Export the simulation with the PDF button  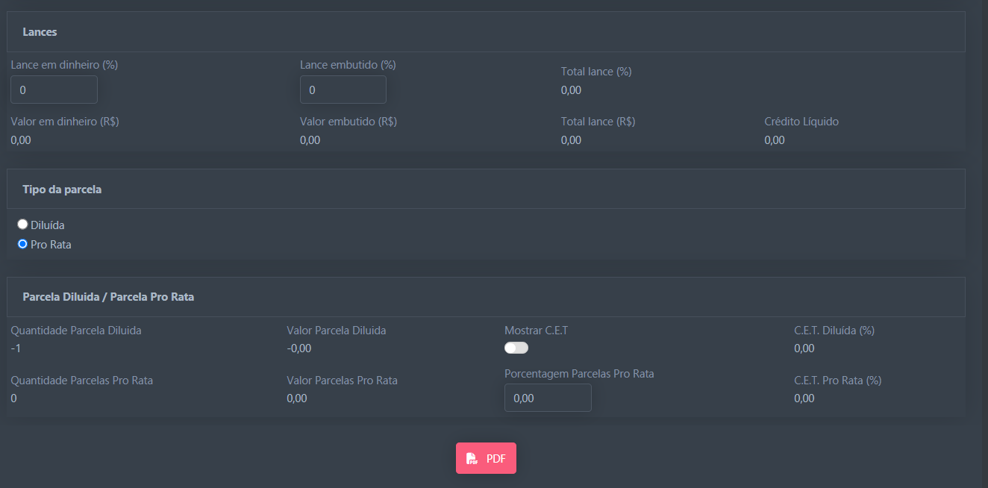tap(487, 458)
